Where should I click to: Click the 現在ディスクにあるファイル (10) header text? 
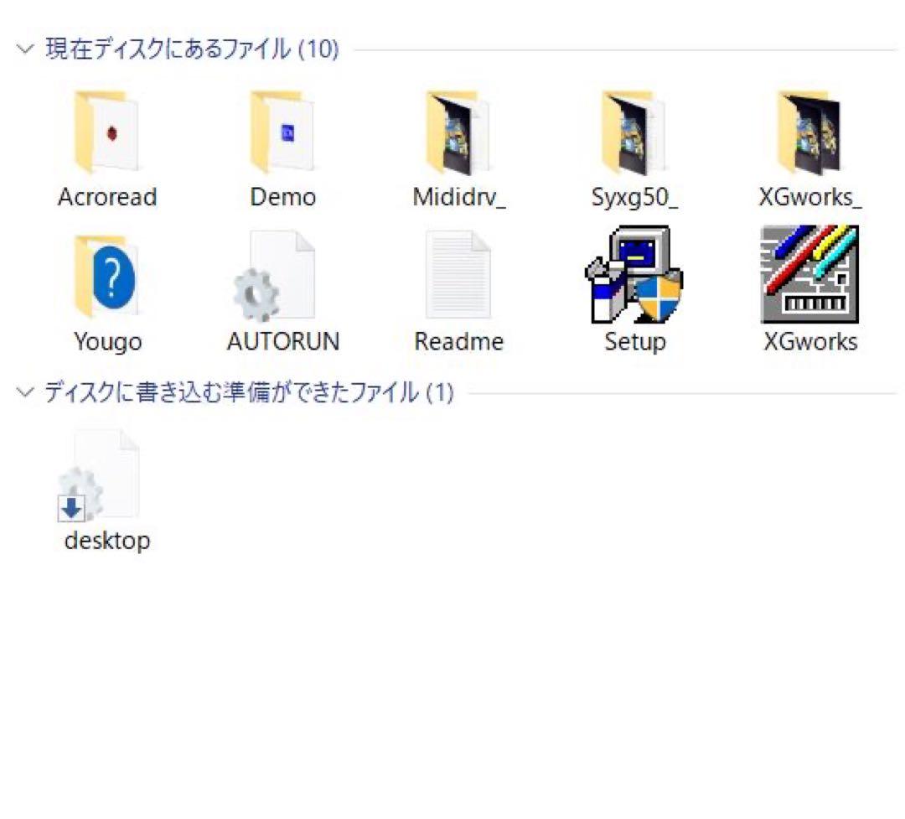point(192,49)
